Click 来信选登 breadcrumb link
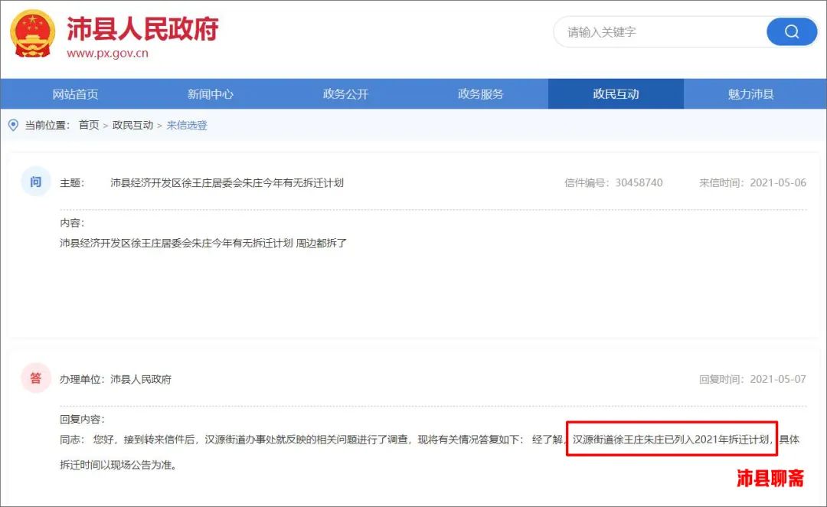Image resolution: width=827 pixels, height=507 pixels. click(x=188, y=125)
